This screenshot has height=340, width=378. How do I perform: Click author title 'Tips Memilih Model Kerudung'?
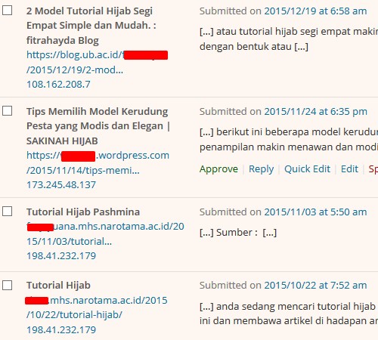pos(98,112)
